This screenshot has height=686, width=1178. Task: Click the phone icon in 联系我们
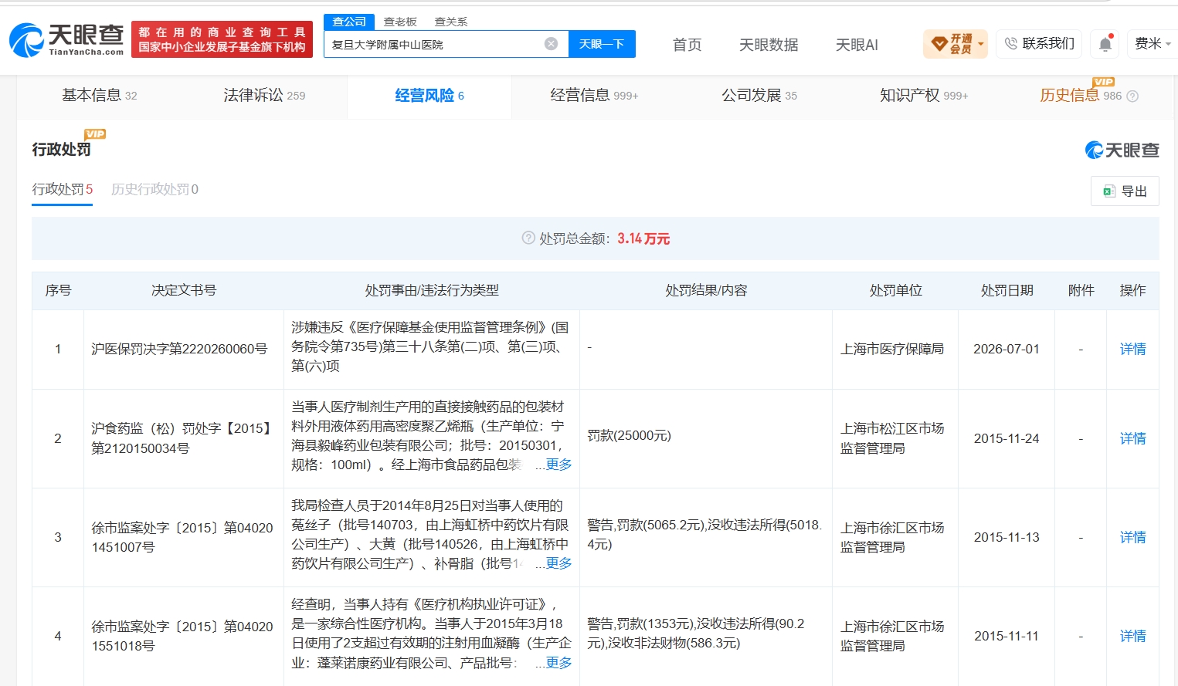pyautogui.click(x=1010, y=44)
